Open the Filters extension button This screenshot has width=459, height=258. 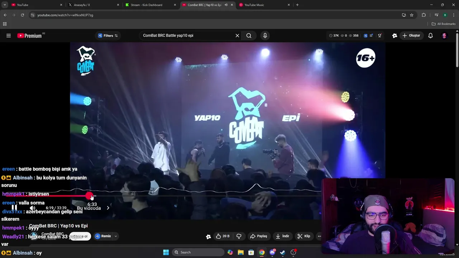click(108, 35)
